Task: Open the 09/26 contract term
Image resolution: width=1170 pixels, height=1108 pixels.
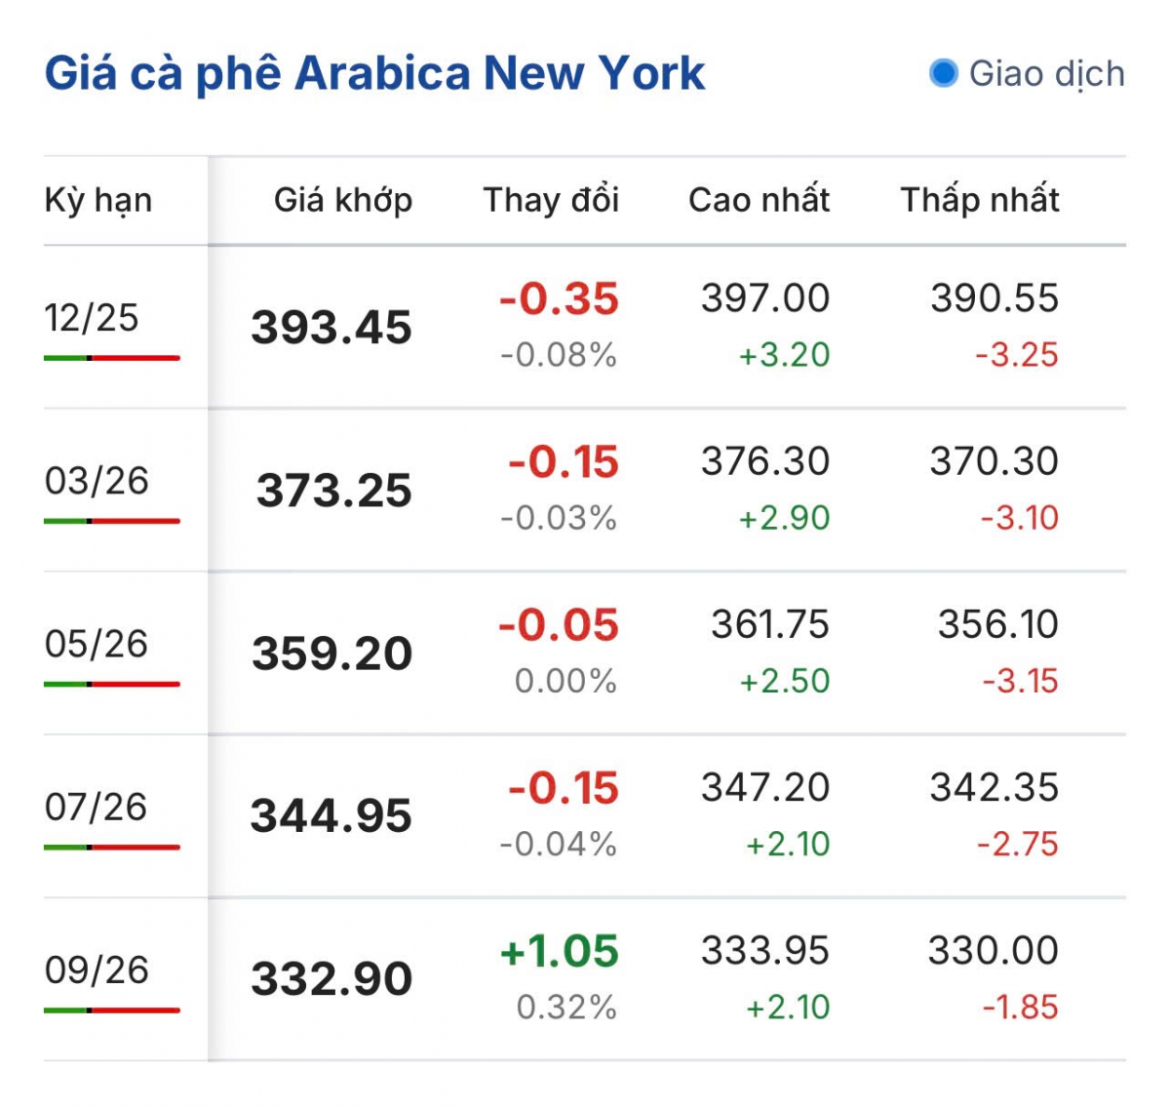Action: [97, 969]
